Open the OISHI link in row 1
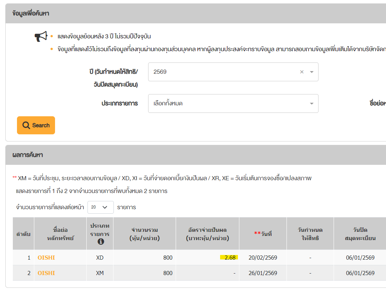 click(46, 258)
